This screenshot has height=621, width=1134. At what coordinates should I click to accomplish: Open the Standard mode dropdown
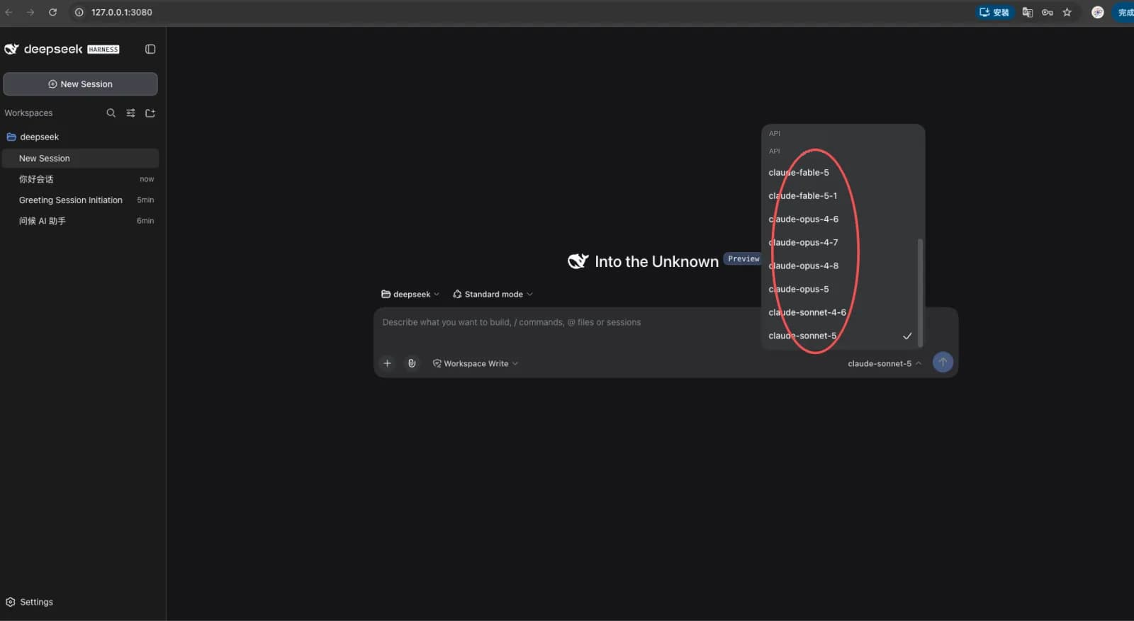coord(493,294)
